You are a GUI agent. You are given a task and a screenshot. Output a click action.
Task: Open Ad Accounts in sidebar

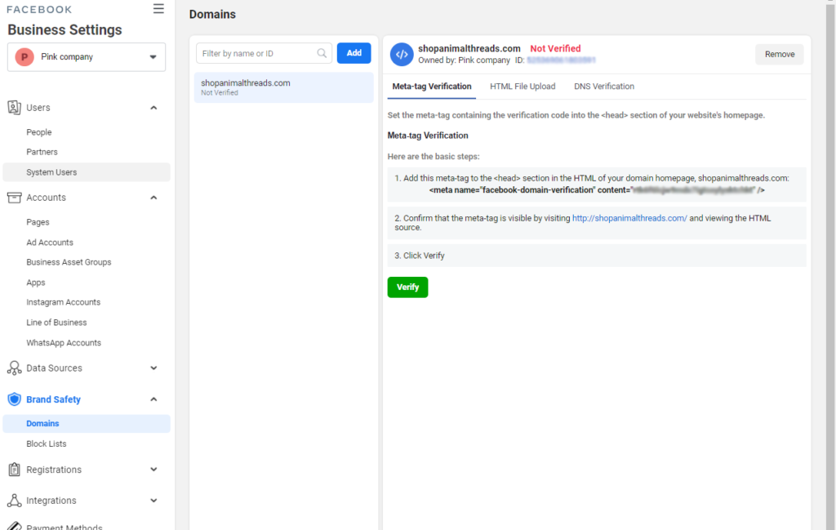coord(50,242)
